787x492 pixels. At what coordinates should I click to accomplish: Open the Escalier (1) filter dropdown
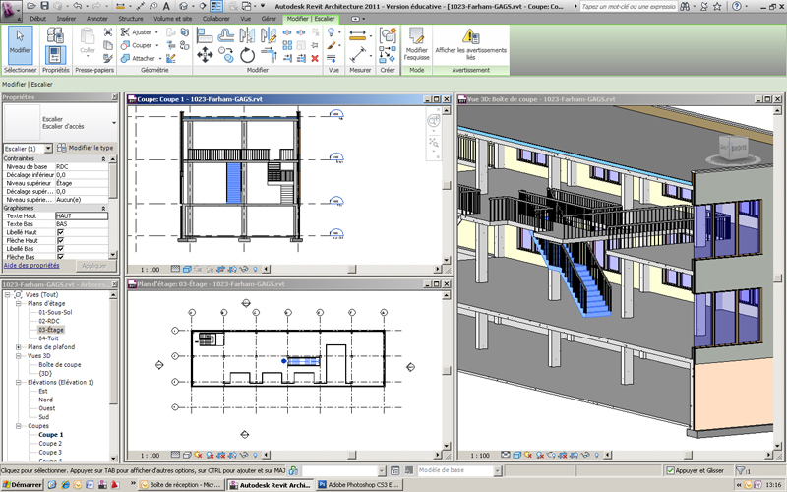[x=48, y=149]
